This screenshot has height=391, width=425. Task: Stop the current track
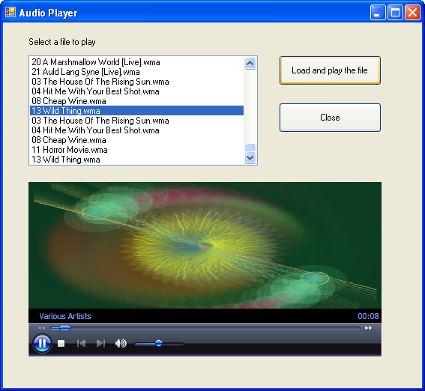click(x=61, y=344)
